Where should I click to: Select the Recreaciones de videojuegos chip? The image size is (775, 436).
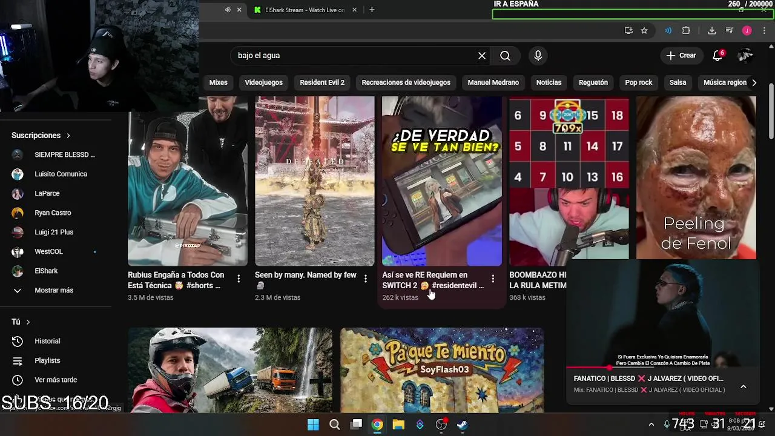tap(406, 82)
